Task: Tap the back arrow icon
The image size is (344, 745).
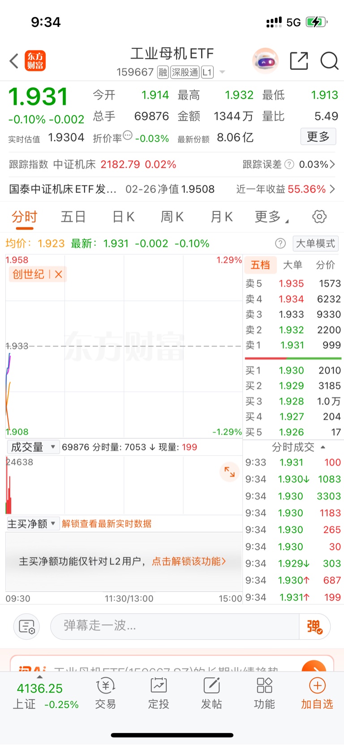Action: coord(14,61)
